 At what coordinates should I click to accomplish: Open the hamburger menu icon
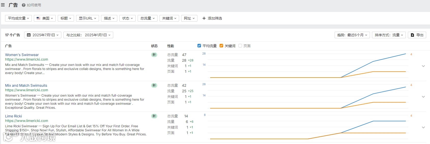pyautogui.click(x=3, y=5)
